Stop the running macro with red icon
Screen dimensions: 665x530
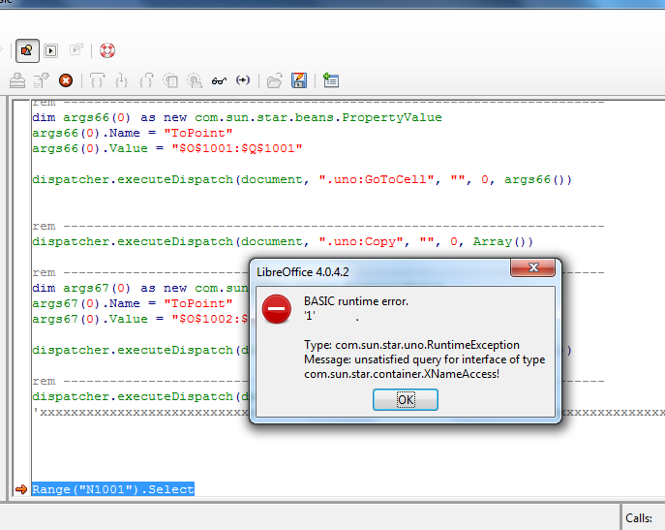tap(66, 80)
